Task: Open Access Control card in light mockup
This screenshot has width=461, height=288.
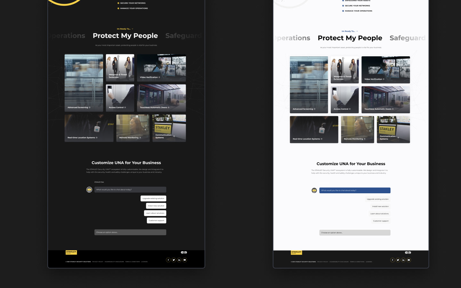Action: (345, 100)
